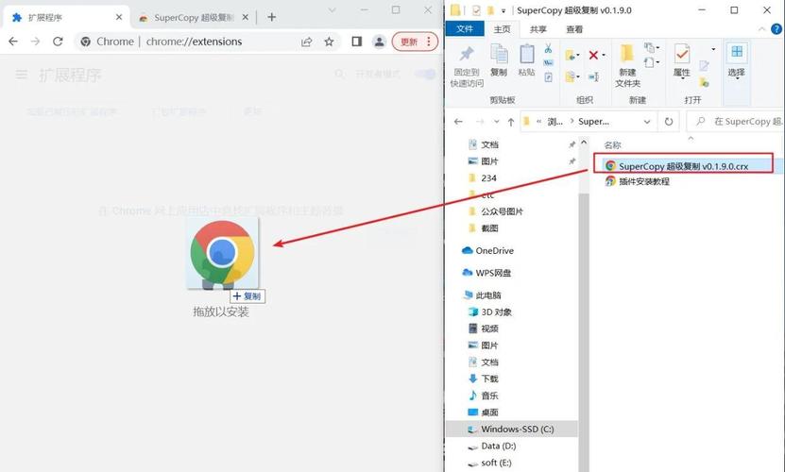Open the 公众号图片 folder in the navigation pane
The width and height of the screenshot is (785, 472).
pyautogui.click(x=496, y=211)
